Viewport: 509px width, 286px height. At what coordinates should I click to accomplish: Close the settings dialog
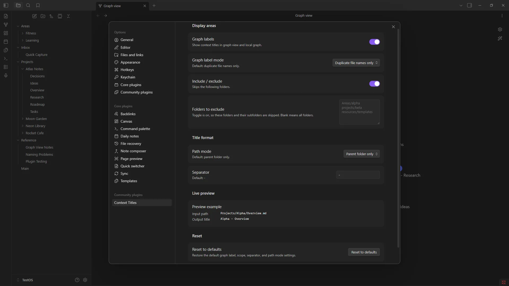click(393, 27)
